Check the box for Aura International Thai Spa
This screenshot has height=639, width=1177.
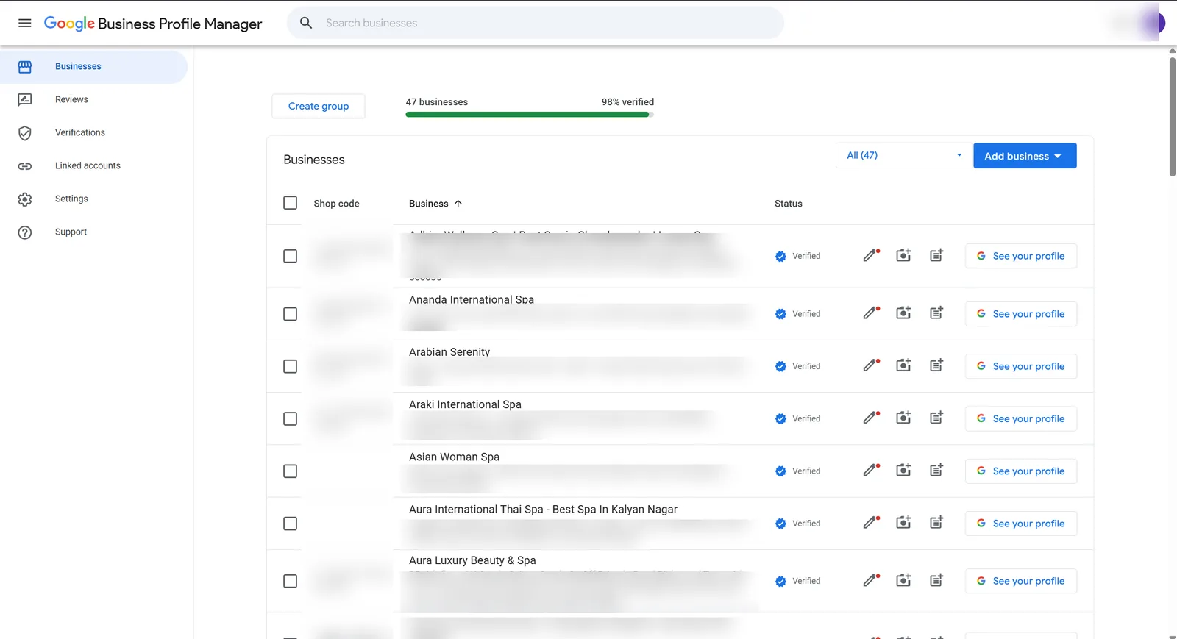(x=290, y=524)
